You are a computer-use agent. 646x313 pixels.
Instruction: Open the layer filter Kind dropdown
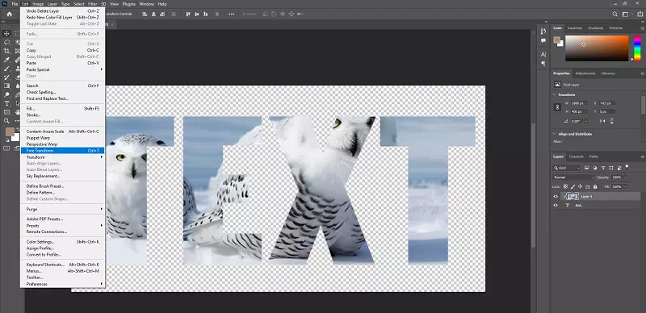pos(567,168)
